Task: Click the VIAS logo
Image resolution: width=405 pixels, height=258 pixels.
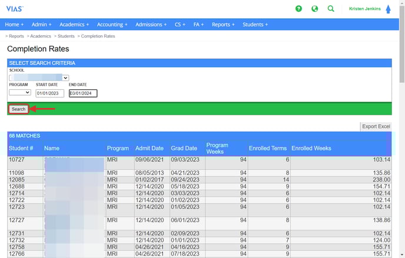Action: 15,9
